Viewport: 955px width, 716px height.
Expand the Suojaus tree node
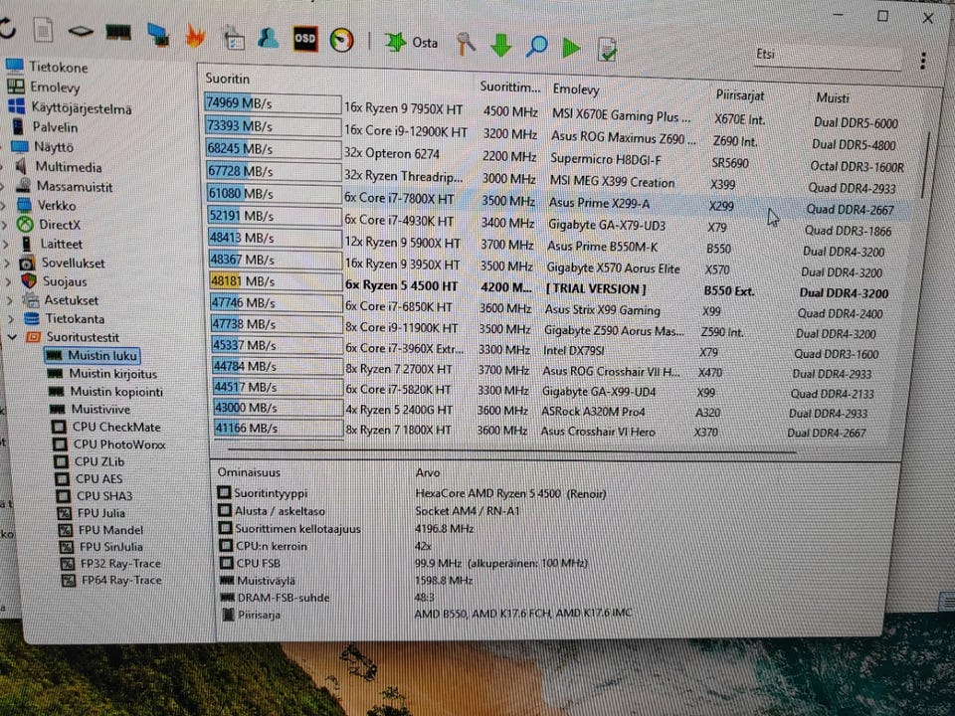tap(9, 281)
